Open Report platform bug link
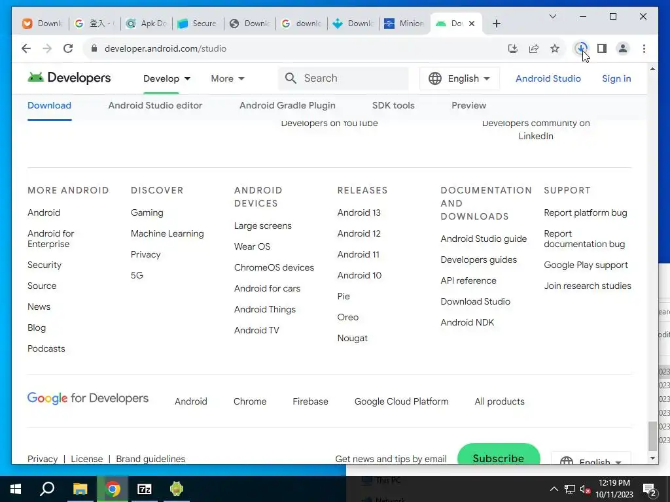Image resolution: width=670 pixels, height=502 pixels. [586, 212]
